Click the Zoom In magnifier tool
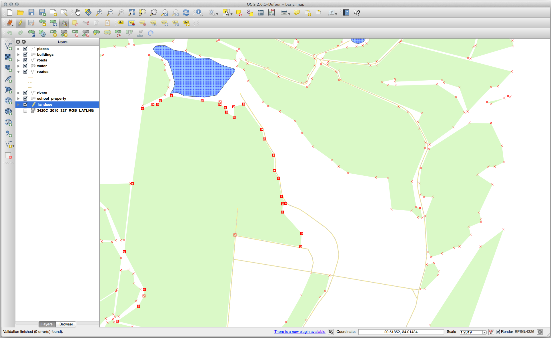 point(99,13)
